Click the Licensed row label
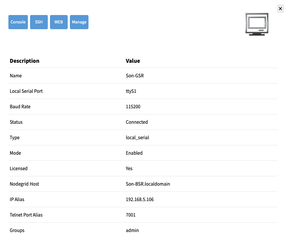288x240 pixels. click(19, 168)
